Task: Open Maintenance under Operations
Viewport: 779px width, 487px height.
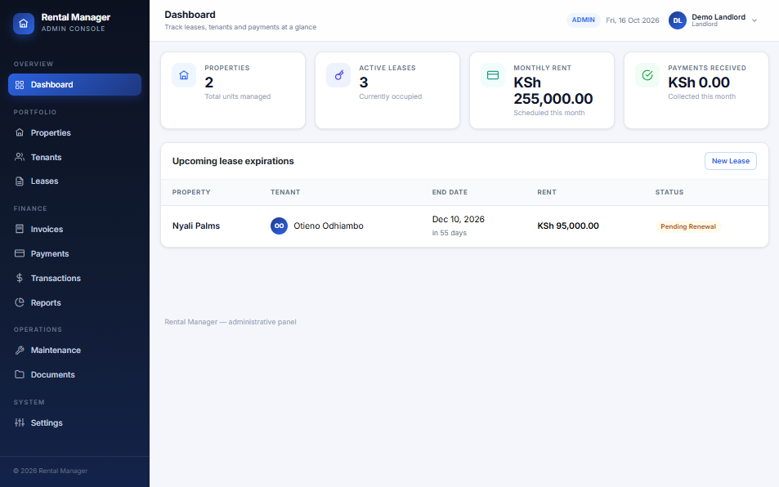Action: coord(74,350)
